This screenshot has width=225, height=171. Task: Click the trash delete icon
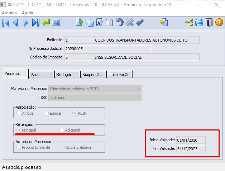(x=110, y=23)
